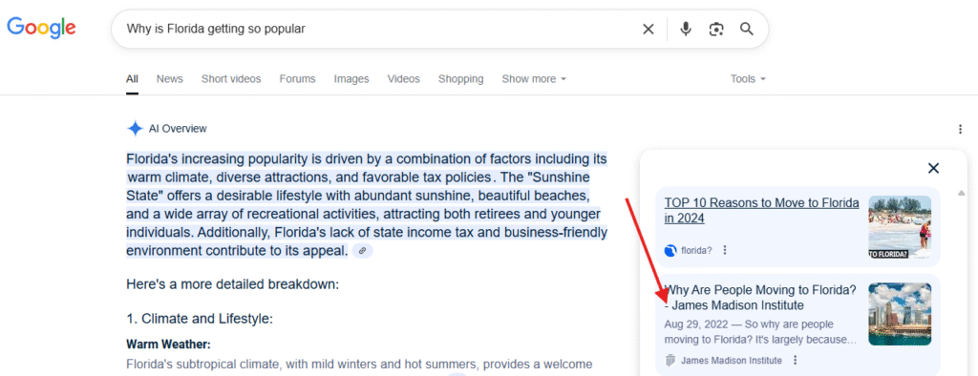Viewport: 978px width, 376px height.
Task: Close the sources side panel
Action: click(x=933, y=168)
